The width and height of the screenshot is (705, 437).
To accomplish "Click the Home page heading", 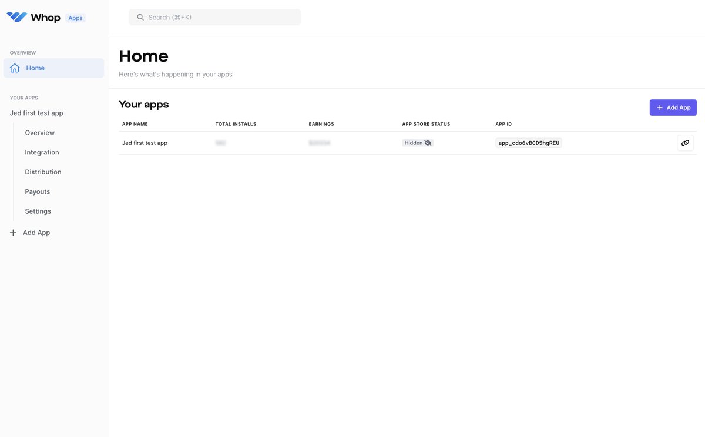I will [x=143, y=56].
